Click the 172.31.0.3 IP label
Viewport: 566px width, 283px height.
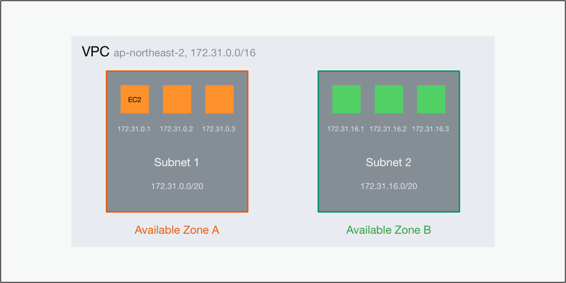tap(219, 129)
